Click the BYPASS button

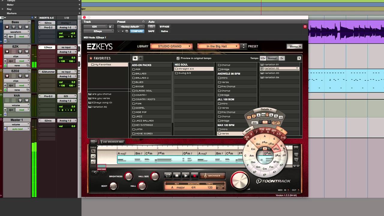(164, 27)
